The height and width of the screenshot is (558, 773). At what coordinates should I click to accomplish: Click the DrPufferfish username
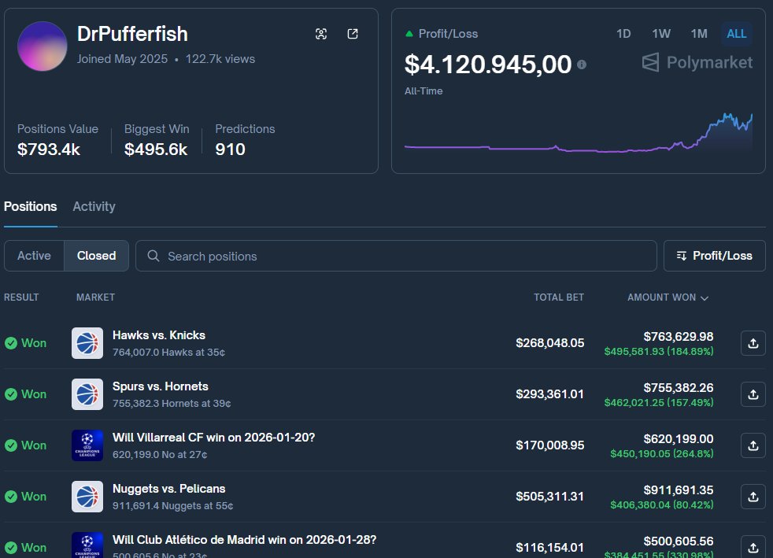(x=132, y=34)
